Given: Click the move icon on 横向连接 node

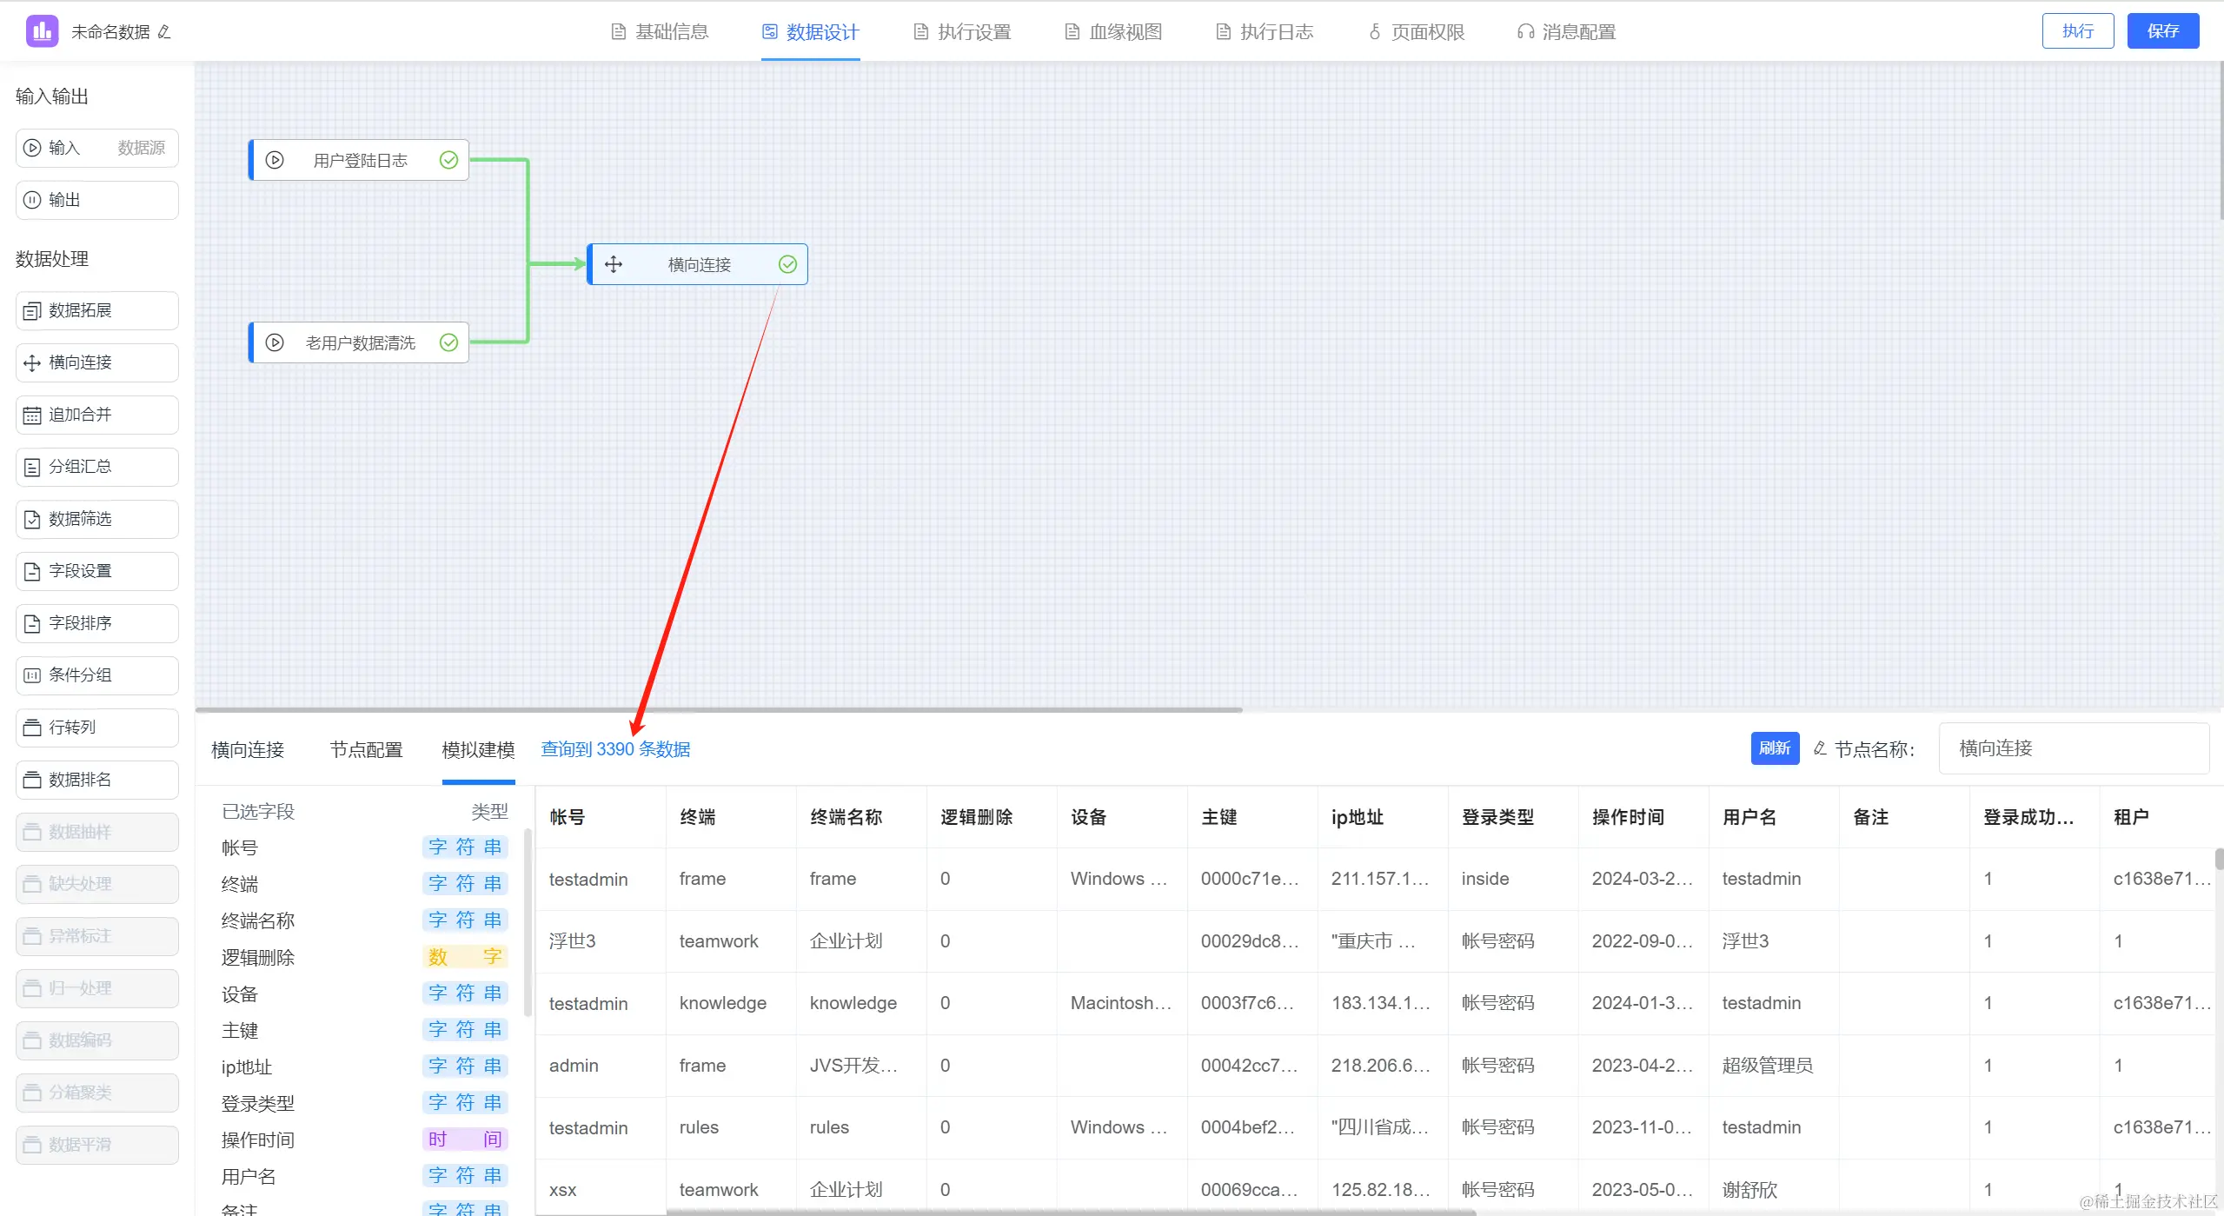Looking at the screenshot, I should (614, 264).
